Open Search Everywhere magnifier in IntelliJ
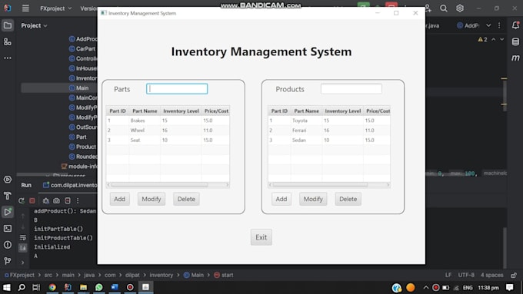This screenshot has width=523, height=294. click(443, 8)
